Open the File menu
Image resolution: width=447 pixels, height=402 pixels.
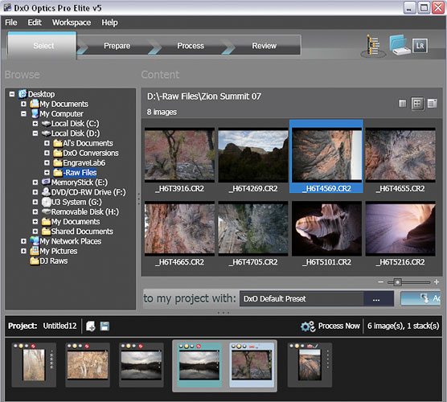(11, 23)
